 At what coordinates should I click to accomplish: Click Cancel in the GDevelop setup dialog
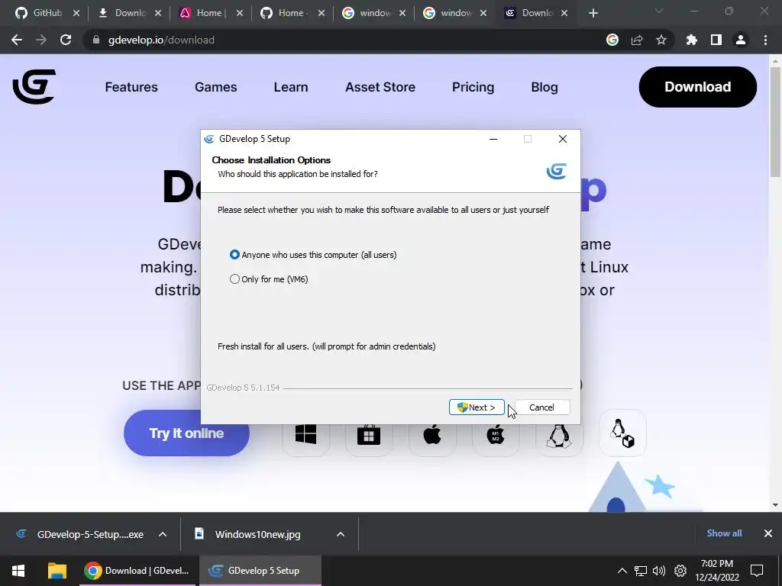coord(541,407)
